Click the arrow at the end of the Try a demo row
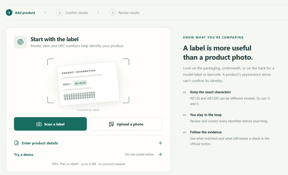The image size is (288, 175). tap(160, 154)
